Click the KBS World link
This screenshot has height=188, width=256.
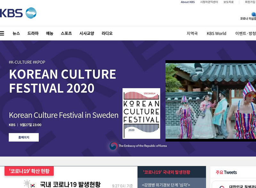coord(216,33)
